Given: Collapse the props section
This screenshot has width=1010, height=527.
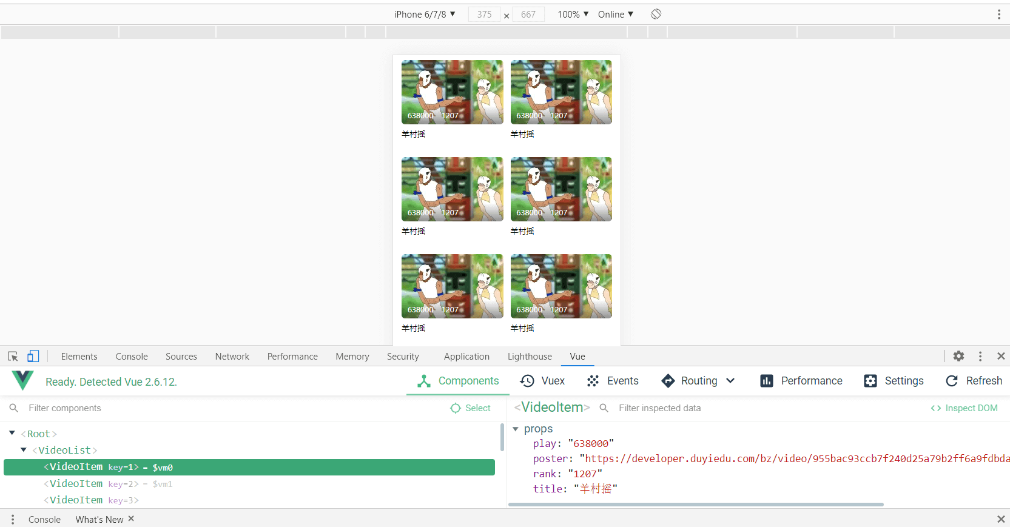Looking at the screenshot, I should tap(516, 429).
